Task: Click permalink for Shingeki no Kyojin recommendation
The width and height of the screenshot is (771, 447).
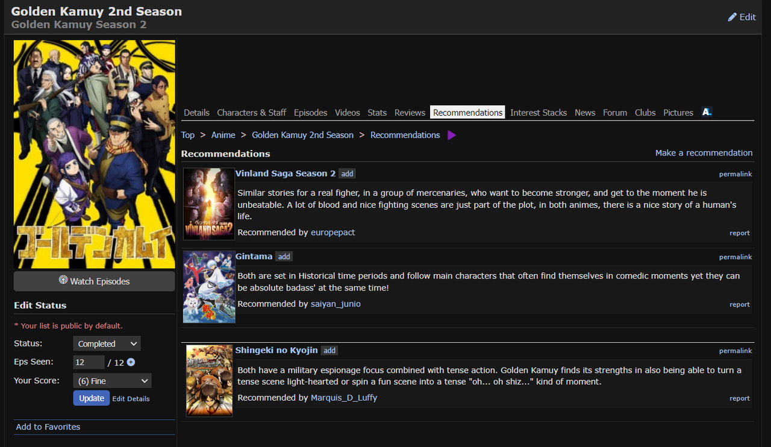Action: point(735,351)
